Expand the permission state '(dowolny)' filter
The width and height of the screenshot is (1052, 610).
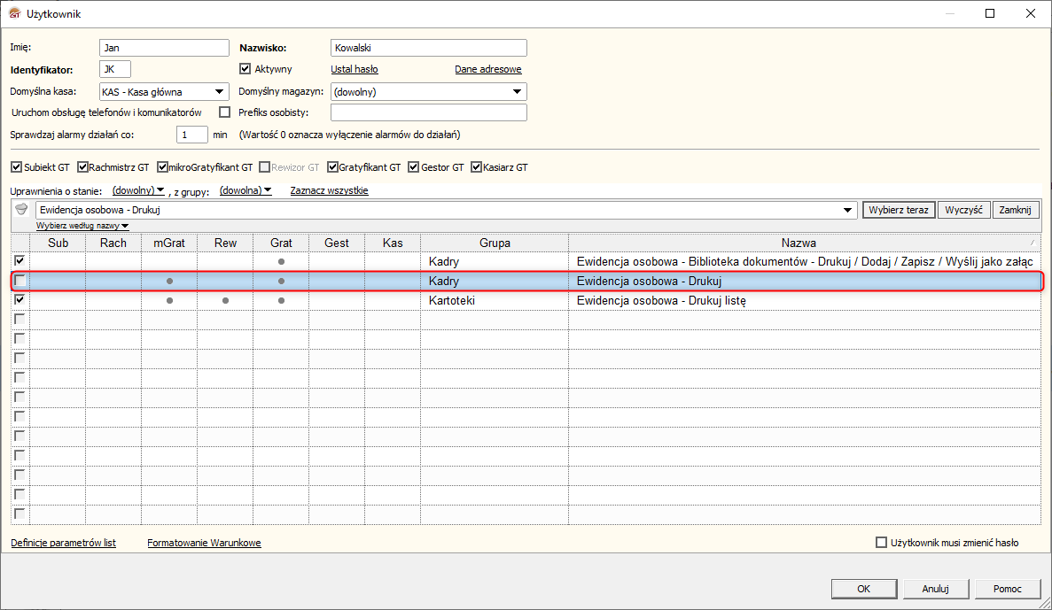pos(138,190)
